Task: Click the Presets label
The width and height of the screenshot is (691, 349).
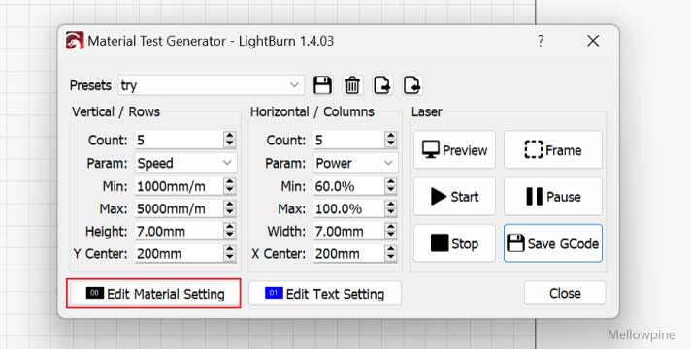Action: click(90, 85)
